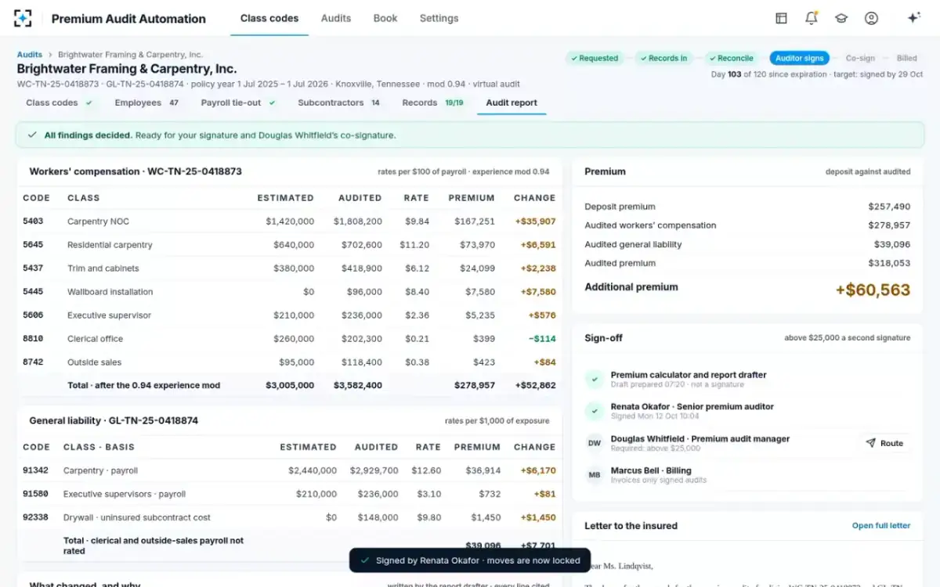Click check icon beside Premium calculator and report drafter
Screen dimensions: 940x587
tap(595, 379)
